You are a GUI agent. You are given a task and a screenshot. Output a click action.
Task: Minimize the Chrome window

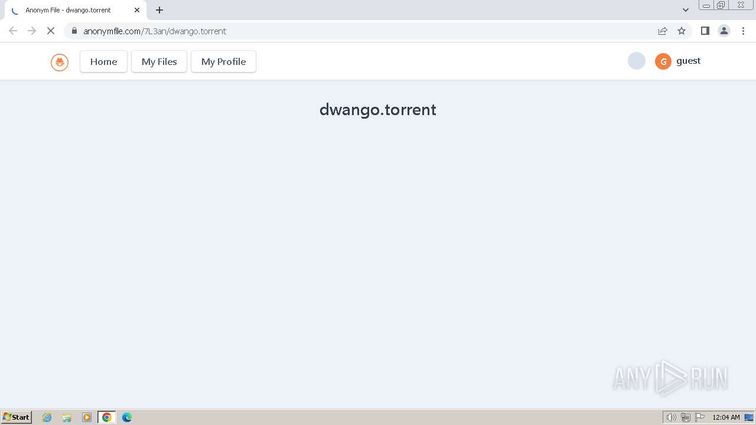pyautogui.click(x=706, y=5)
